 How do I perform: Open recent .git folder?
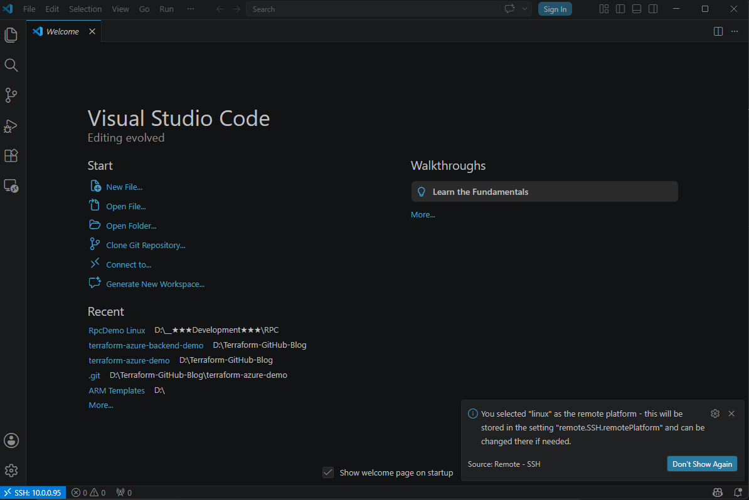coord(95,375)
